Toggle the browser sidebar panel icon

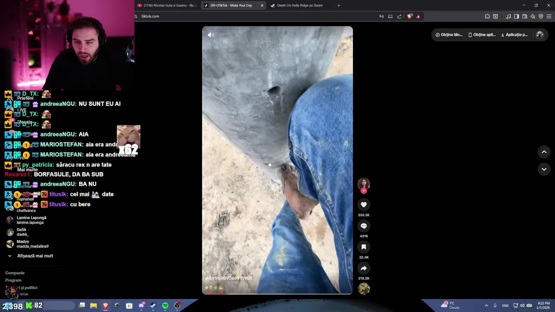(x=516, y=16)
